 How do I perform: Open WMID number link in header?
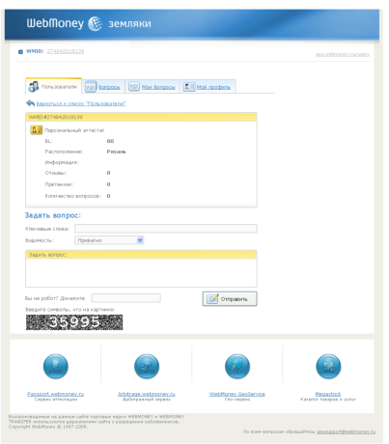point(66,51)
